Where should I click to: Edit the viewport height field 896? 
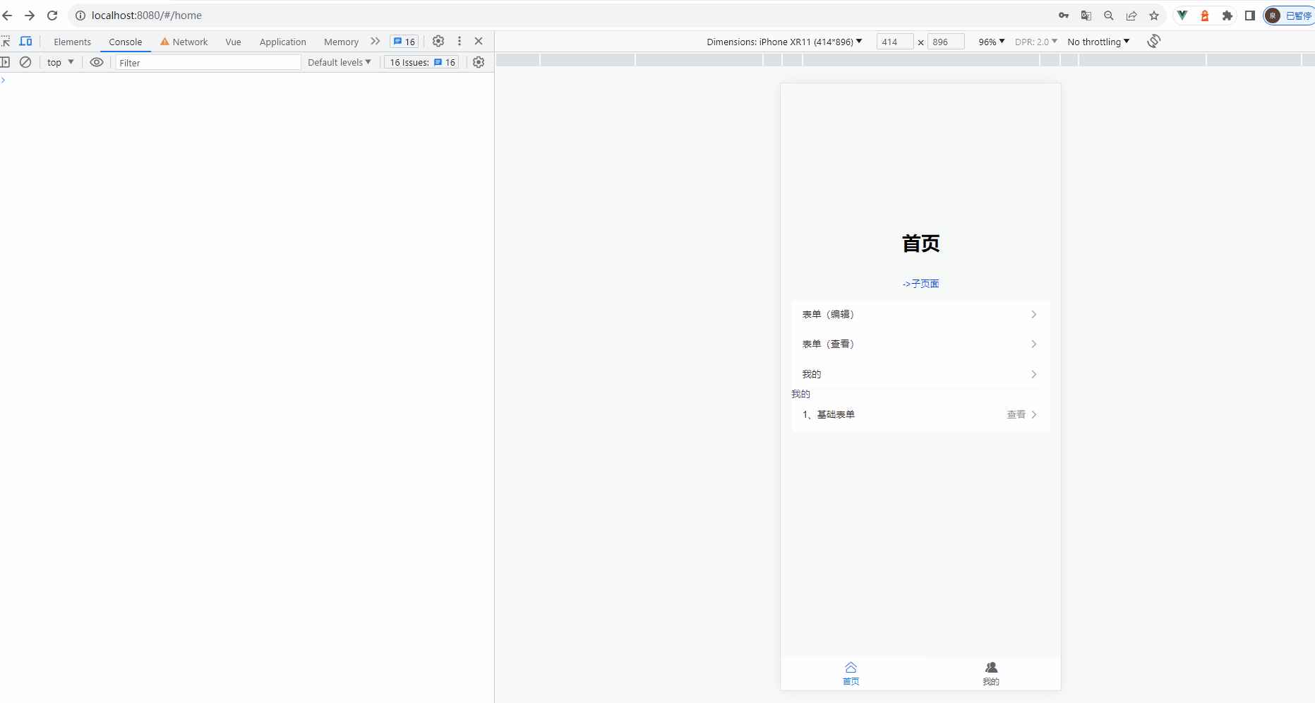point(946,42)
